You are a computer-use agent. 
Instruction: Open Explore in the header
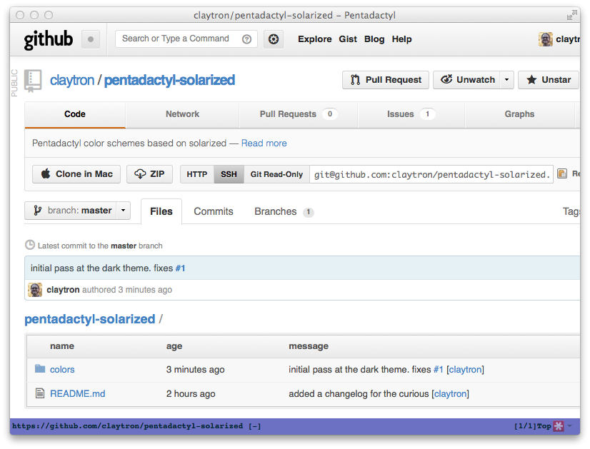pos(315,39)
